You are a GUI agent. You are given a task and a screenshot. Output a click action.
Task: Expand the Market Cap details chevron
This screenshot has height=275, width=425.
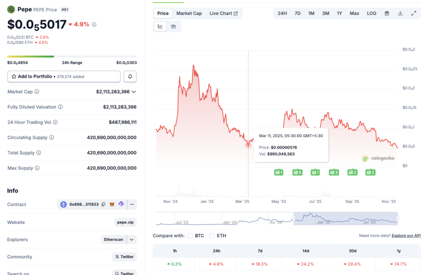point(134,92)
